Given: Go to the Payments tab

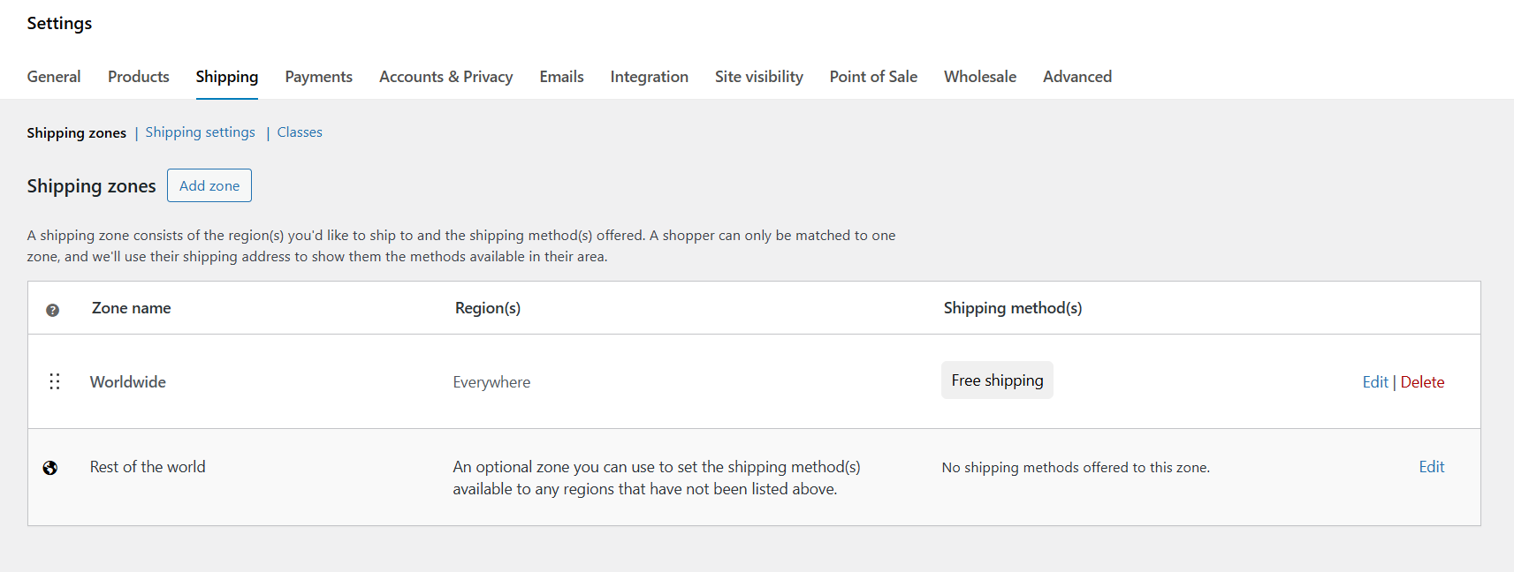Looking at the screenshot, I should [x=319, y=77].
